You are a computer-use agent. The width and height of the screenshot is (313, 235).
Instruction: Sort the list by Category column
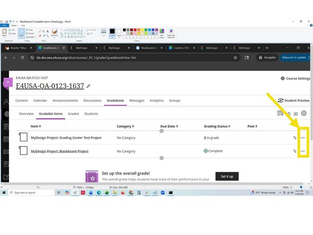click(125, 126)
